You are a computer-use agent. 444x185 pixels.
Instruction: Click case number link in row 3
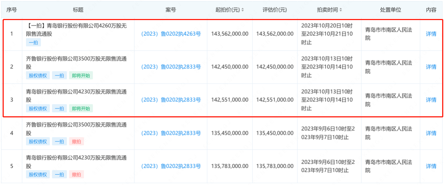click(171, 100)
